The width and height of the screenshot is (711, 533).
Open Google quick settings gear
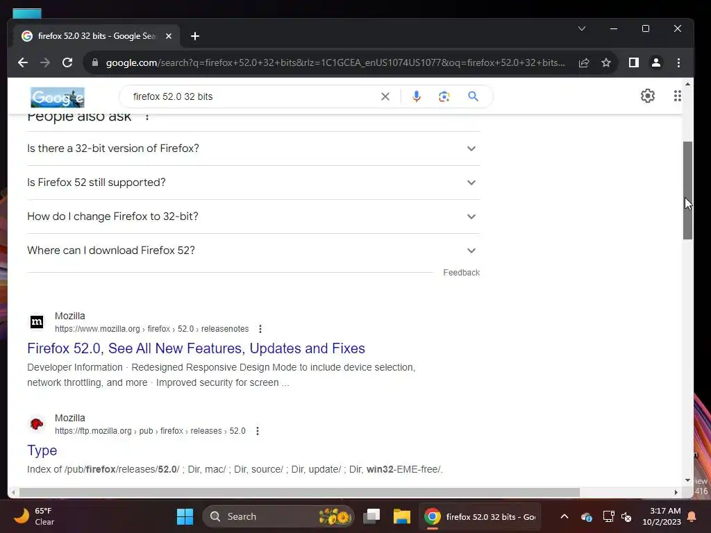[648, 96]
